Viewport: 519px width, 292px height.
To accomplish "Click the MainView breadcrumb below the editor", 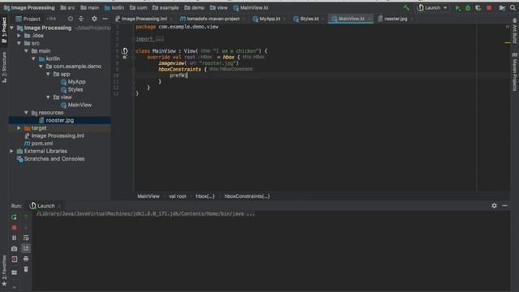I will coord(148,196).
